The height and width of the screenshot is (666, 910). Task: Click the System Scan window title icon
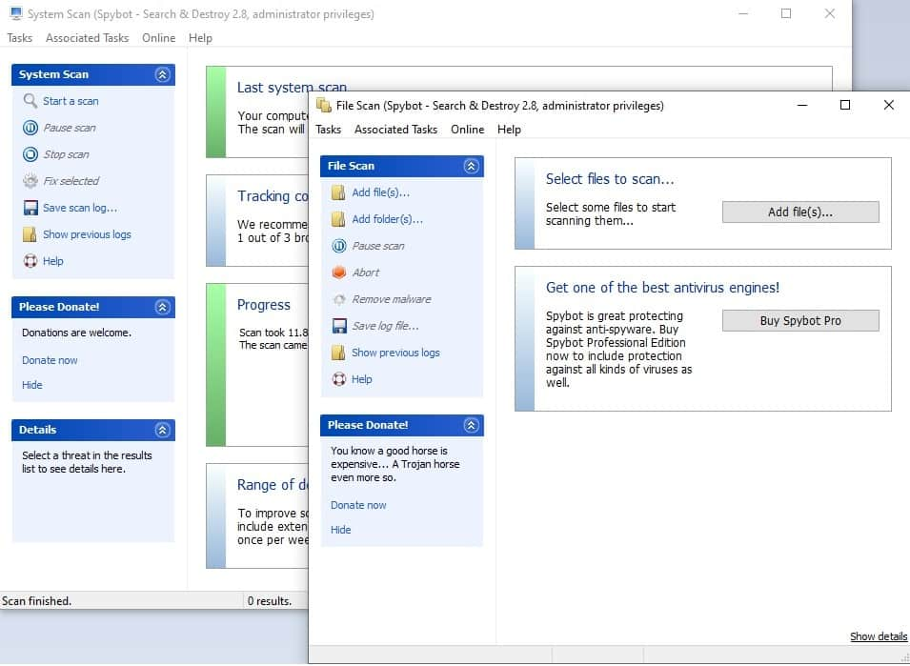click(15, 13)
